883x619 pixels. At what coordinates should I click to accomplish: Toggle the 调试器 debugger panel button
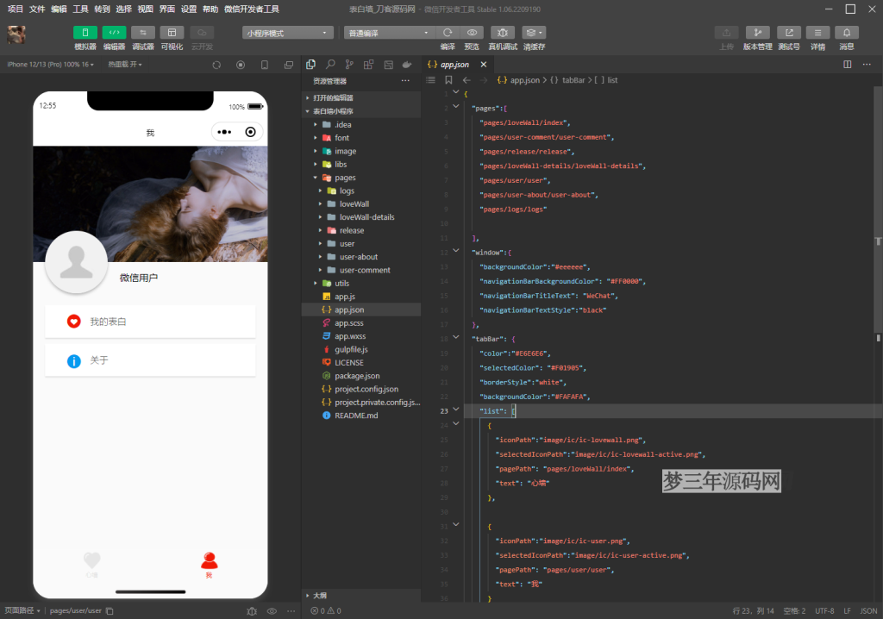tap(143, 33)
